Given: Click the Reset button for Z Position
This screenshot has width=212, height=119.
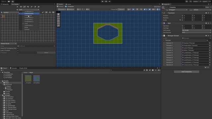Looking at the screenshot, I should pyautogui.click(x=46, y=53).
